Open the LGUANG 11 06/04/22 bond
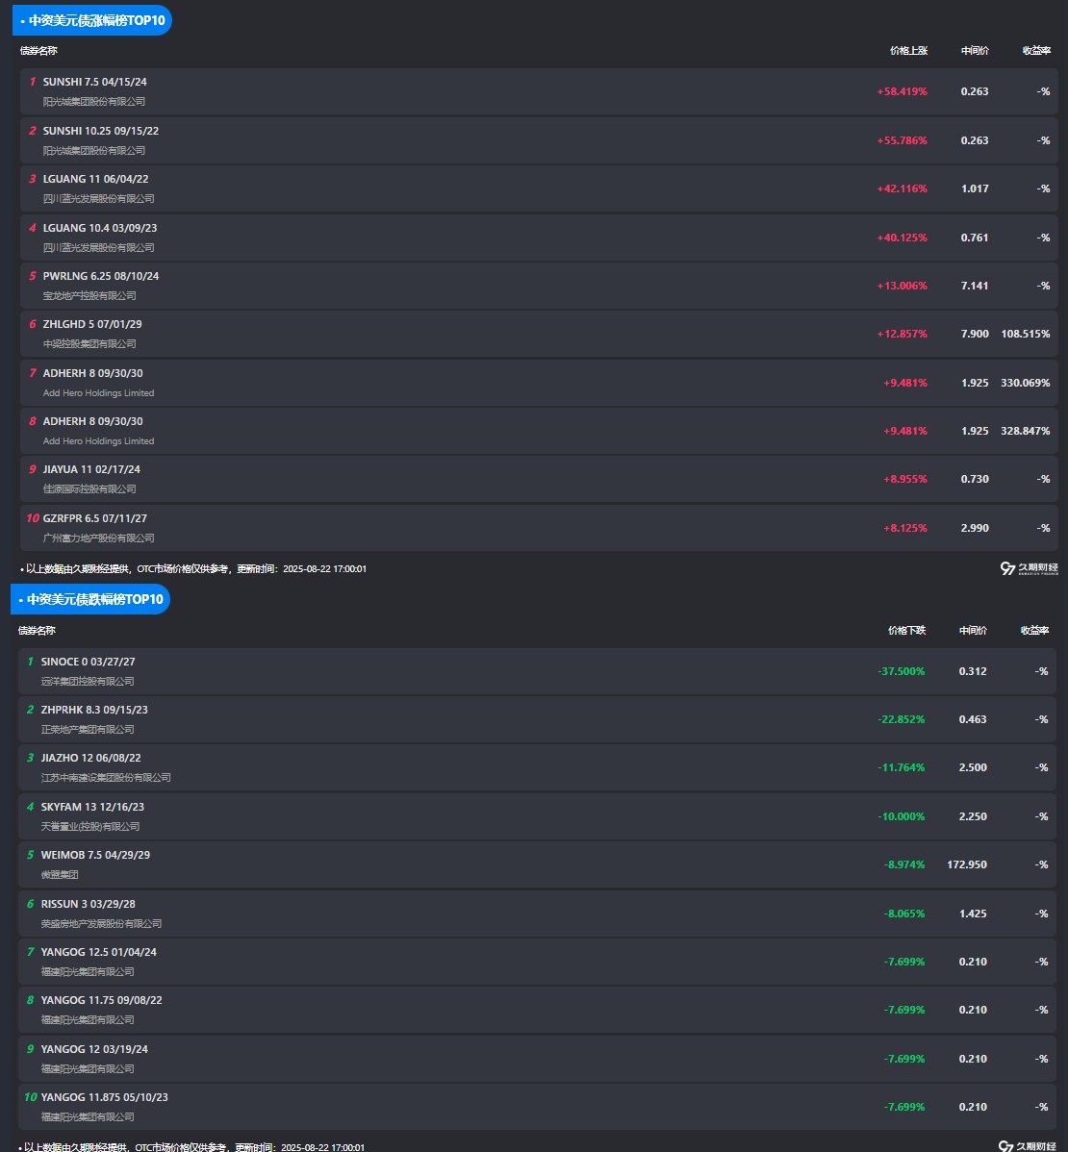 click(95, 179)
